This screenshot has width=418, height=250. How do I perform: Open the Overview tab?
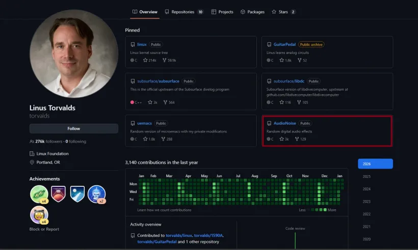(x=145, y=12)
